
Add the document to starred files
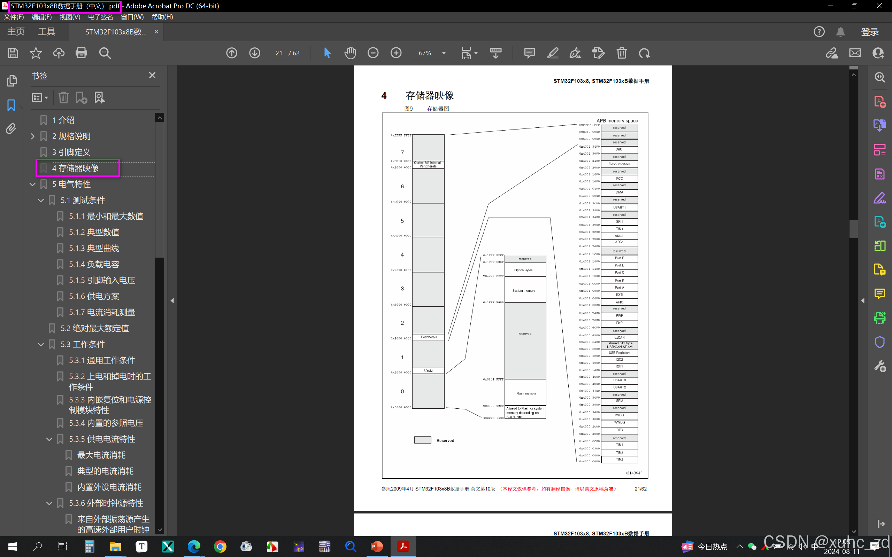point(36,53)
